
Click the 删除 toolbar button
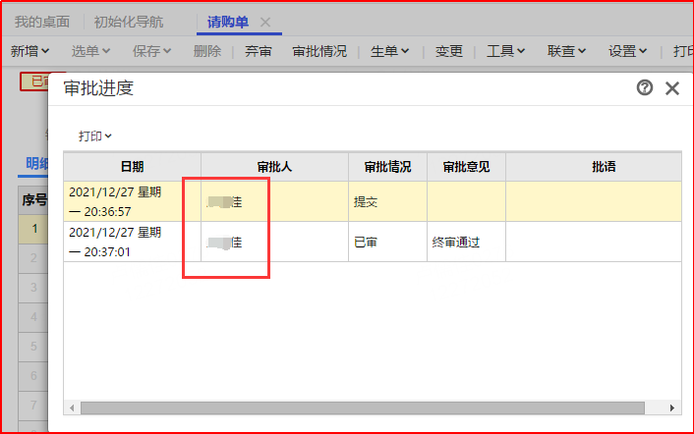(207, 51)
